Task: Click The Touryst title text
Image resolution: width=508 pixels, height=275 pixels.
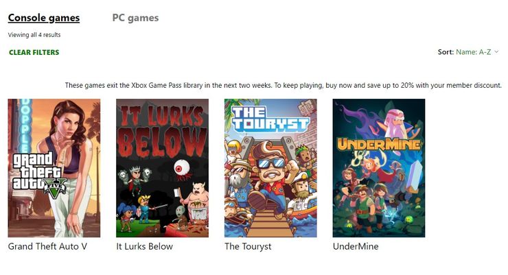Action: 248,246
